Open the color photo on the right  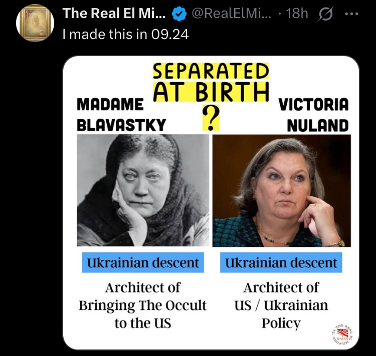click(282, 191)
